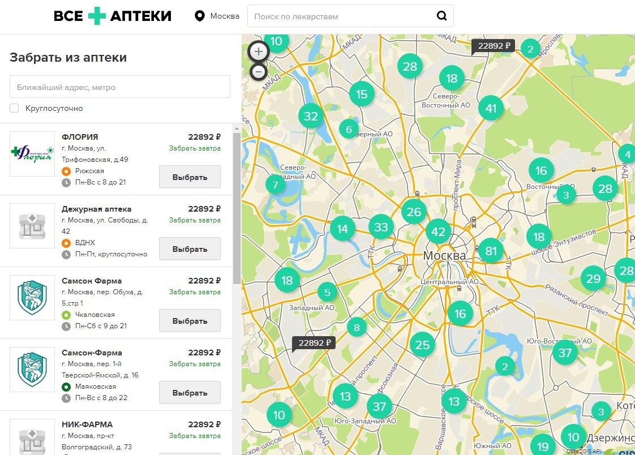Open map cluster marker 16 near Восточный АО
635x455 pixels.
(541, 171)
